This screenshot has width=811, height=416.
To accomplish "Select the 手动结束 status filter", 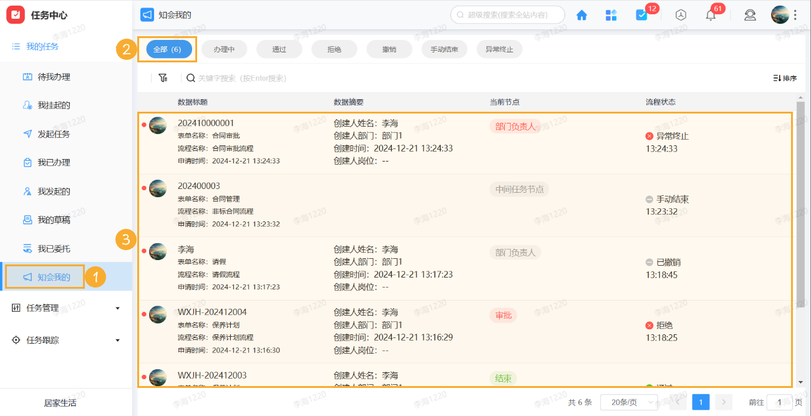I will (444, 49).
